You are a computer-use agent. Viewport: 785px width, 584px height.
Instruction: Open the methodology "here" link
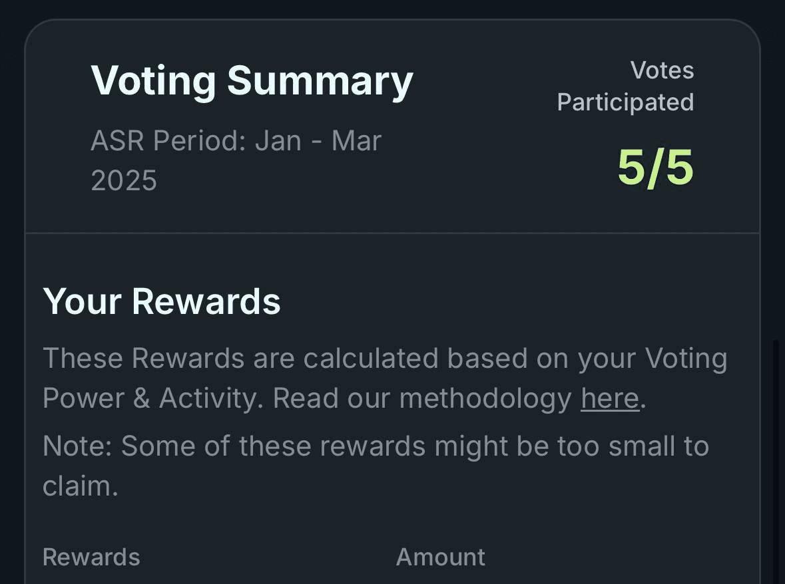[609, 399]
